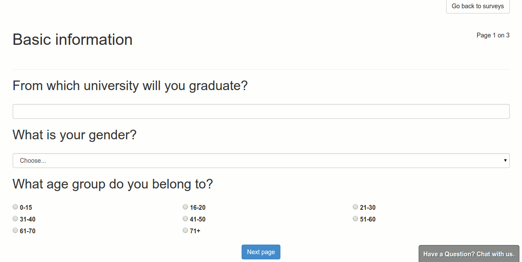Open the 'Have a Question? Chat with us' widget

pyautogui.click(x=469, y=254)
